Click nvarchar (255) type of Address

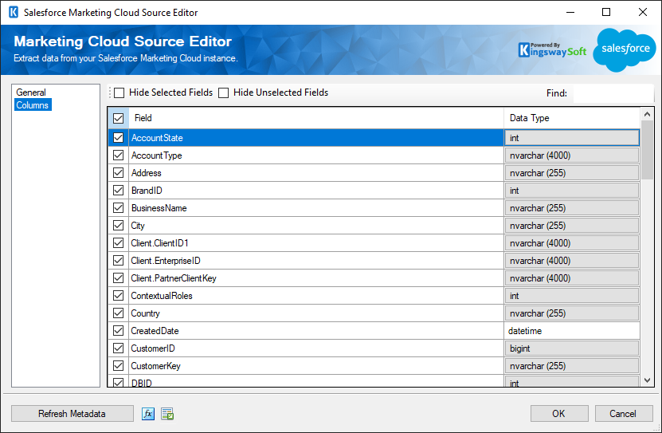[x=572, y=173]
